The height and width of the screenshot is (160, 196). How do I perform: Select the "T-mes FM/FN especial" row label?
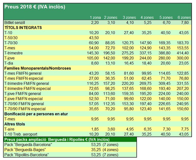coord(24,78)
